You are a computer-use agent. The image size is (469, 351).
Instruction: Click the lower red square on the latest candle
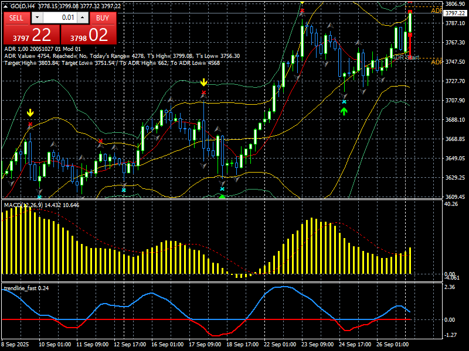410,35
